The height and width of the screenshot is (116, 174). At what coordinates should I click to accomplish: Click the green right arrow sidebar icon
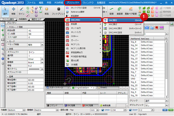coord(3,35)
